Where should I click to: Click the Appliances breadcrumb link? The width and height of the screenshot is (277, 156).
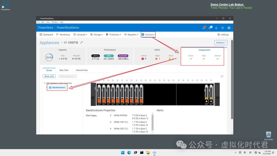49,43
